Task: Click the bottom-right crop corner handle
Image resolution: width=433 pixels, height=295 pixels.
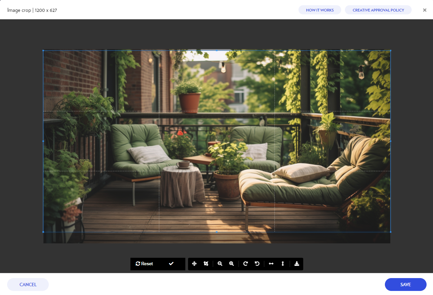Action: [390, 232]
